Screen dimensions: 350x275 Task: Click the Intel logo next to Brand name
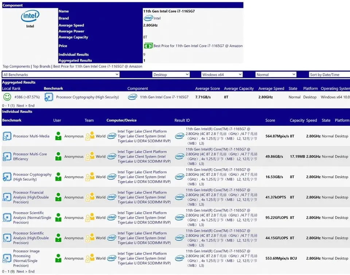[x=148, y=18]
